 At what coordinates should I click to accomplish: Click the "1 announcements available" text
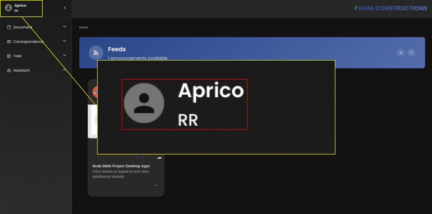pyautogui.click(x=138, y=58)
